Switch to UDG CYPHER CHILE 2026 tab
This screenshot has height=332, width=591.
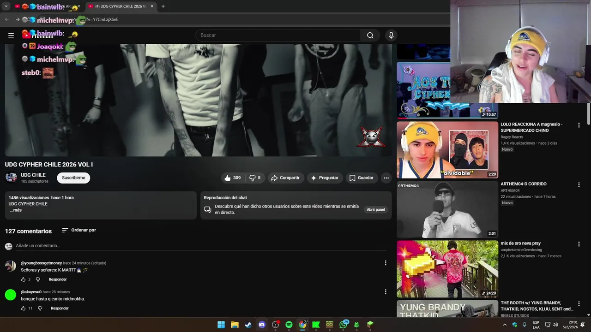pos(121,6)
